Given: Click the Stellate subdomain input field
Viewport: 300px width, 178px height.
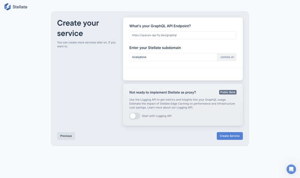Looking at the screenshot, I should [x=173, y=57].
